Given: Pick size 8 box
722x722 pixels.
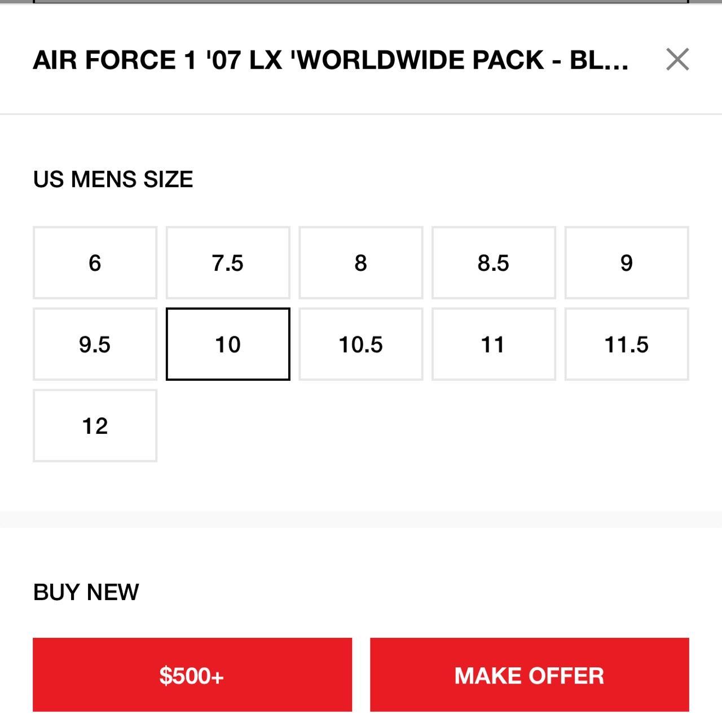Looking at the screenshot, I should tap(361, 263).
